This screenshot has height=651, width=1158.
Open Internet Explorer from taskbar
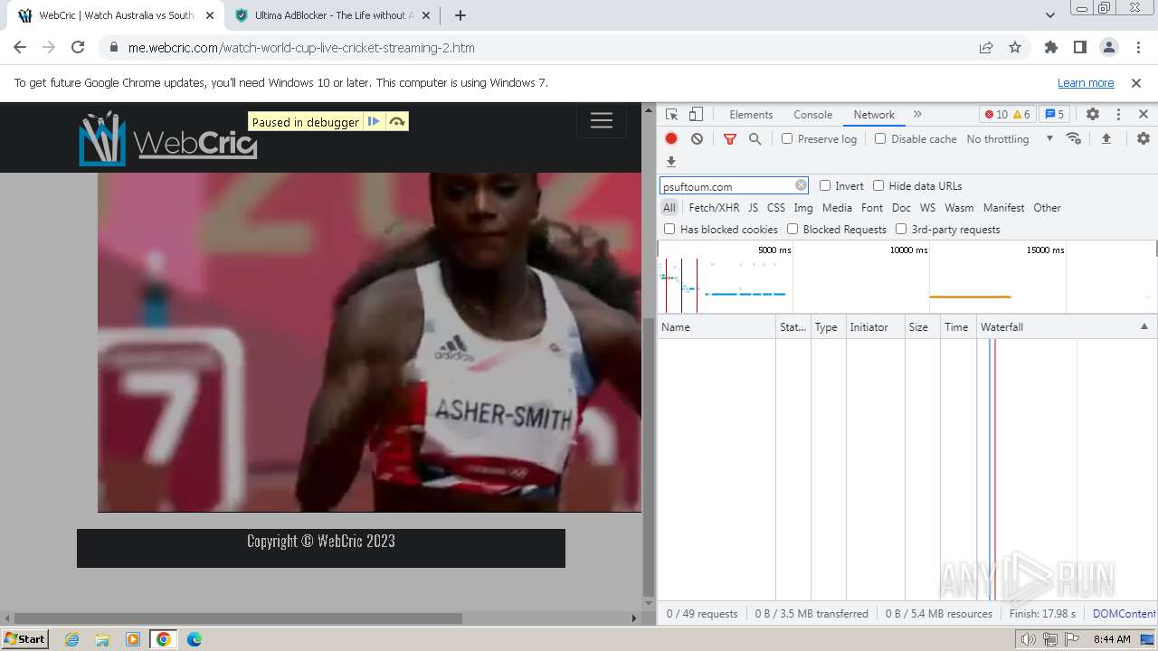pyautogui.click(x=72, y=639)
